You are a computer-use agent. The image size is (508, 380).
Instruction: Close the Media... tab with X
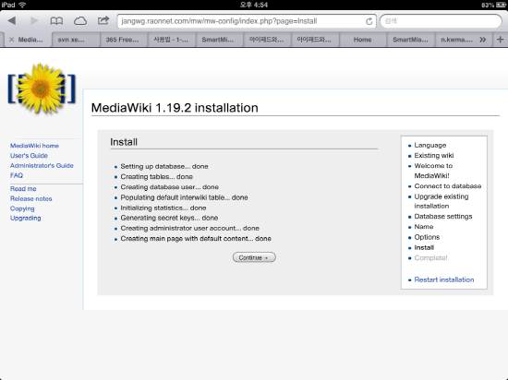tap(12, 40)
